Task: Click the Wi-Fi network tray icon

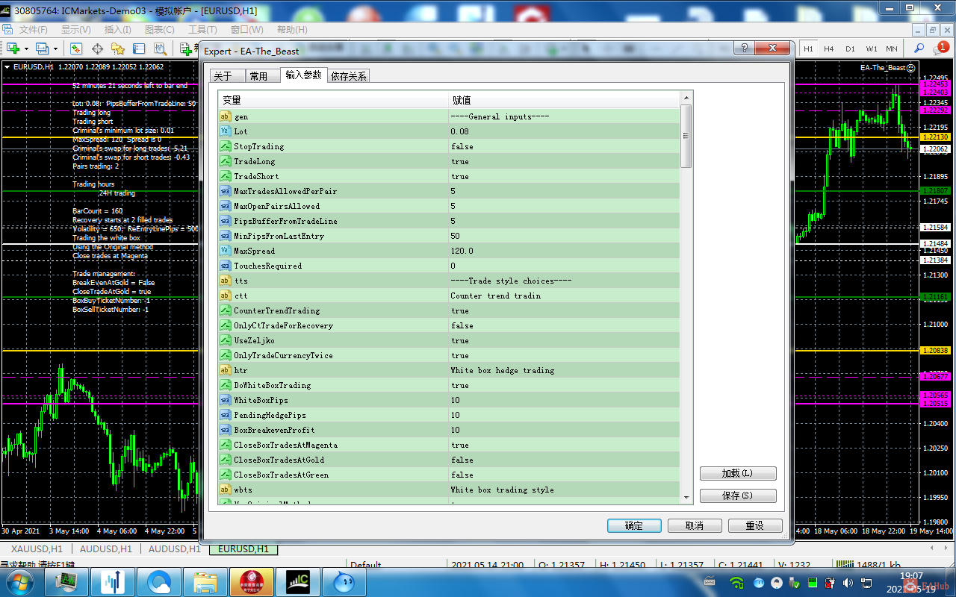Action: [x=736, y=582]
